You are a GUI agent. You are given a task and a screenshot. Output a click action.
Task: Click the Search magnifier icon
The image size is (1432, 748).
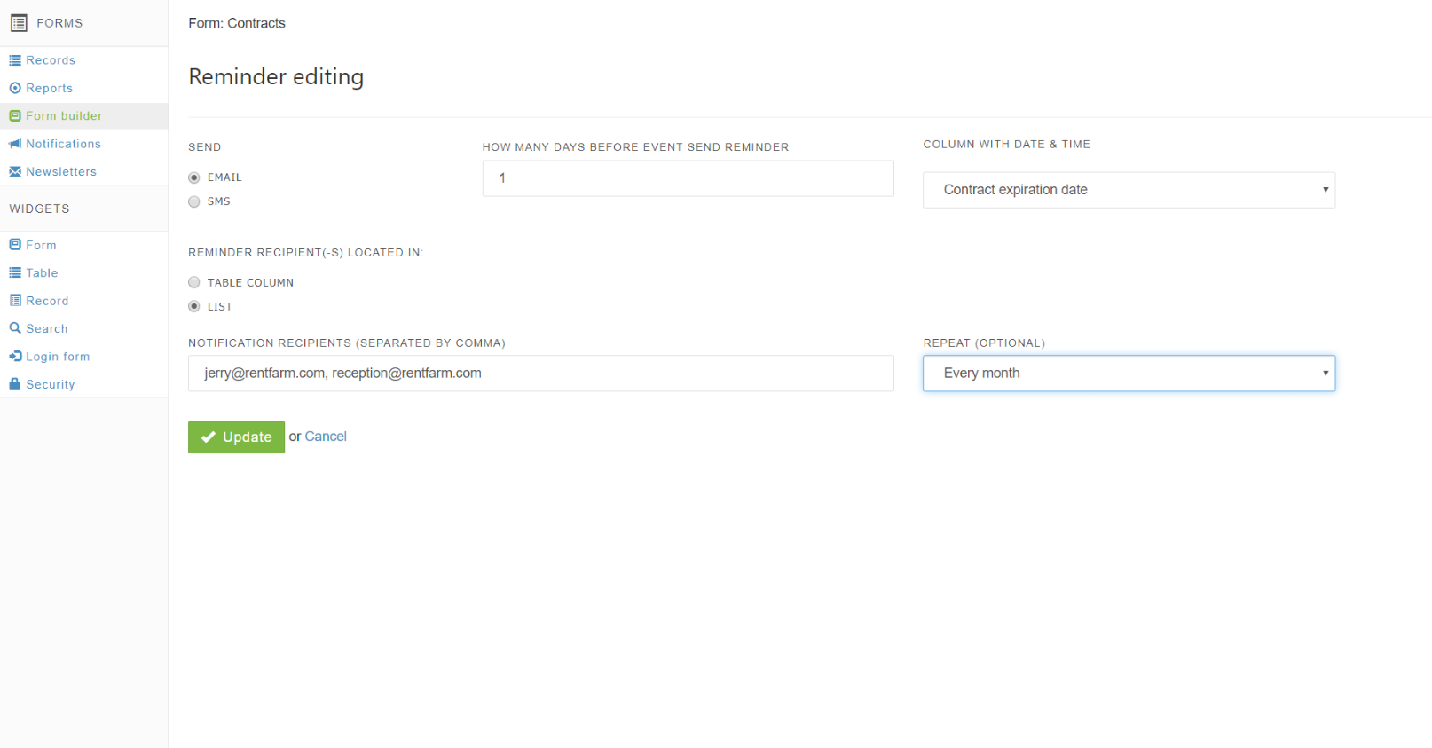pyautogui.click(x=15, y=328)
